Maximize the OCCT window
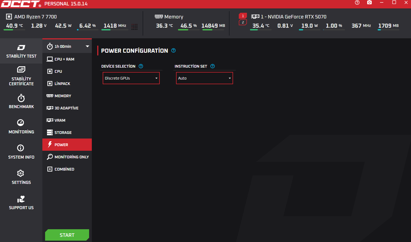 coord(394,2)
